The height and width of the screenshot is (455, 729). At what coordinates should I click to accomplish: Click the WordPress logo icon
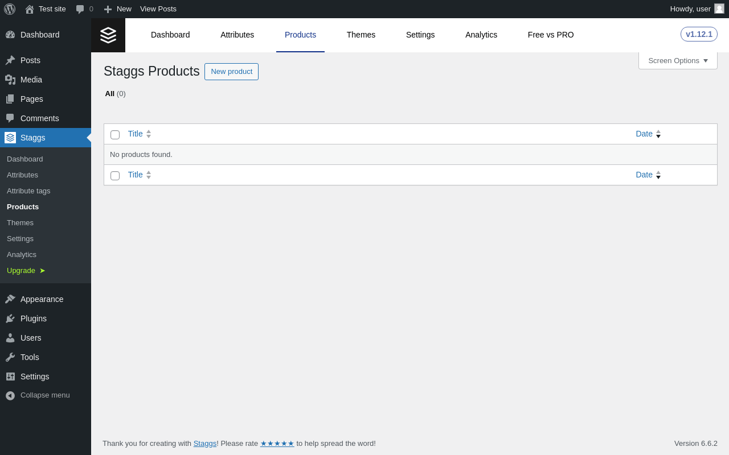10,9
